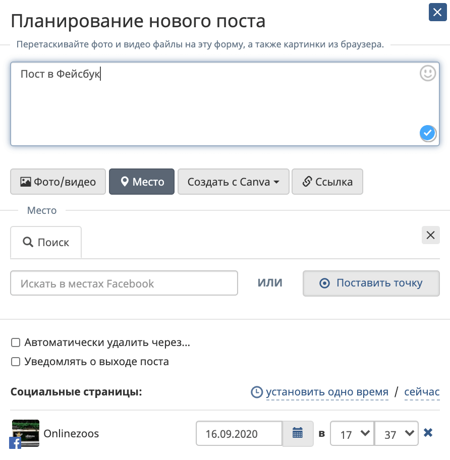
Task: Click the Поставить точку button
Action: coord(371,283)
